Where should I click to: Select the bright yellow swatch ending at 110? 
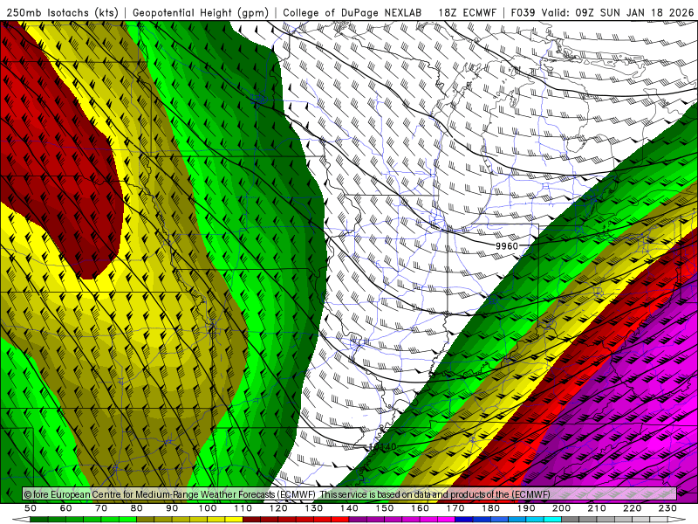tap(234, 520)
